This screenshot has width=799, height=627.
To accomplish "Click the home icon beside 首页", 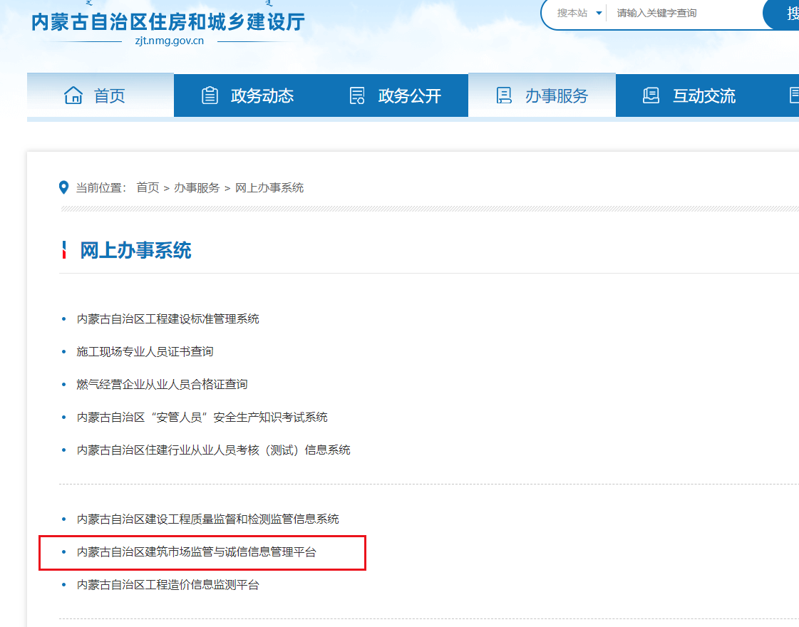I will tap(73, 95).
